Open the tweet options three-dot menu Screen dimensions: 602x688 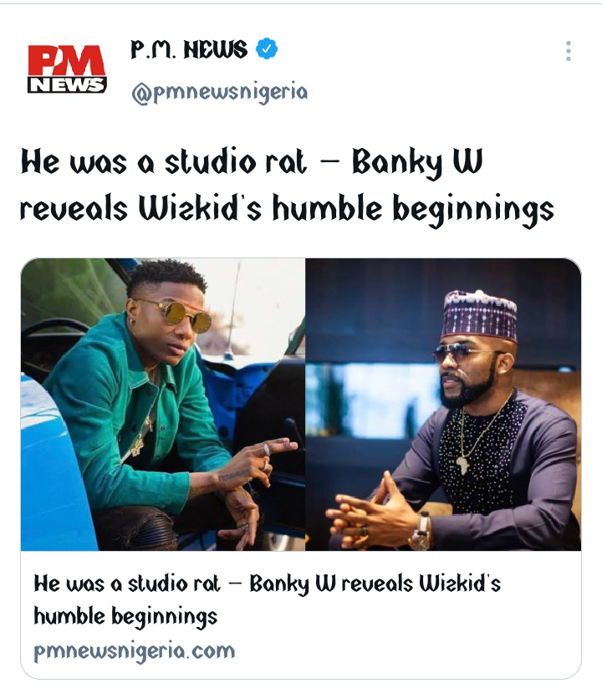click(x=569, y=51)
